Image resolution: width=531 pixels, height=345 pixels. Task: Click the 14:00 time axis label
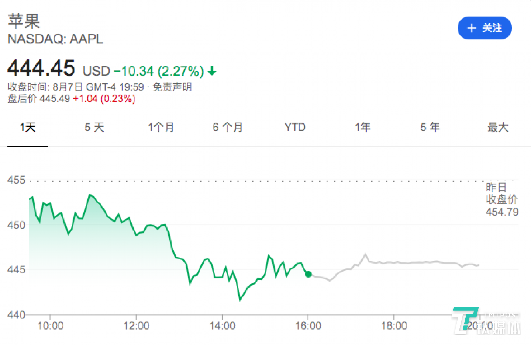click(222, 326)
